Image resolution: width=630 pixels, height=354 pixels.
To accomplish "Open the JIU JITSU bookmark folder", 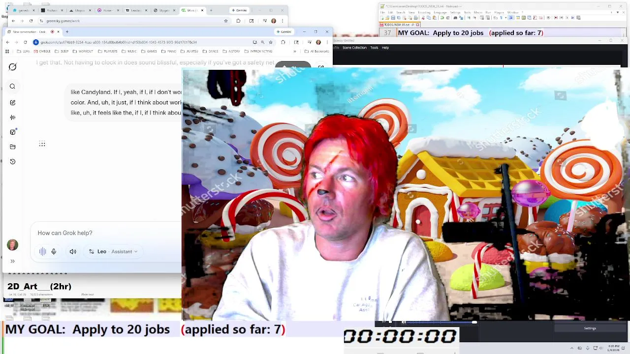I will (189, 51).
